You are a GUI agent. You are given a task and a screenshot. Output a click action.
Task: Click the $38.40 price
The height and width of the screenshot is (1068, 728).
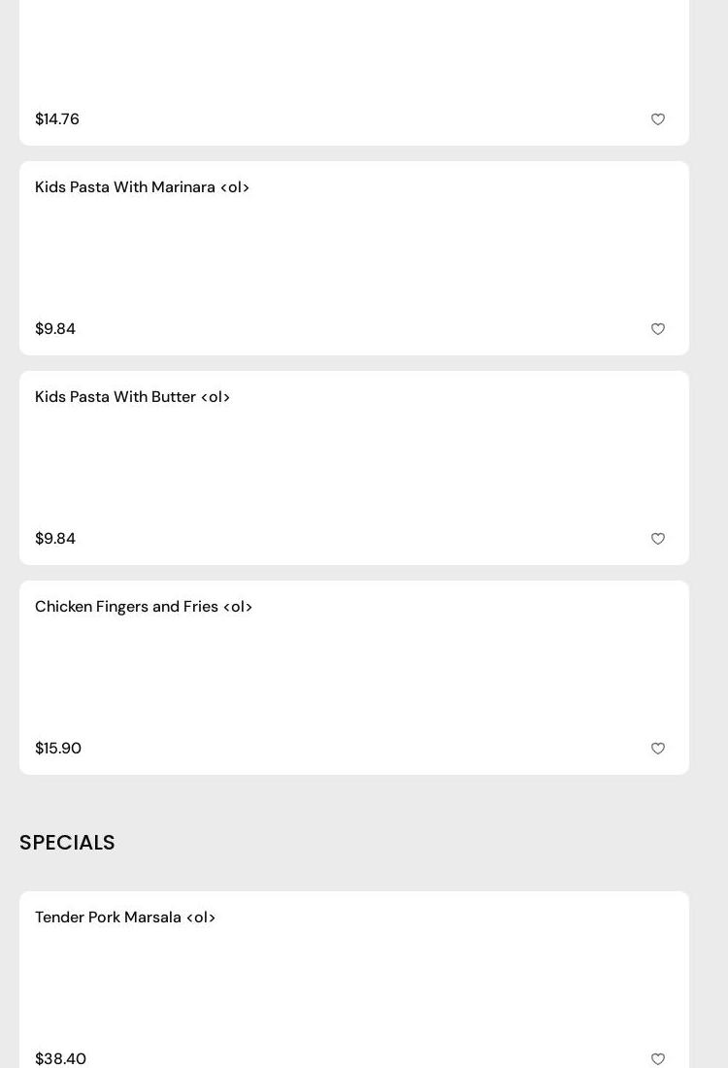coord(60,1059)
